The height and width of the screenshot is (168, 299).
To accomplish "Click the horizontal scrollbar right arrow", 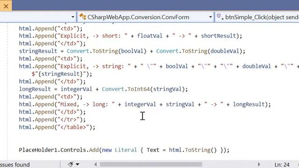I will click(x=259, y=164).
